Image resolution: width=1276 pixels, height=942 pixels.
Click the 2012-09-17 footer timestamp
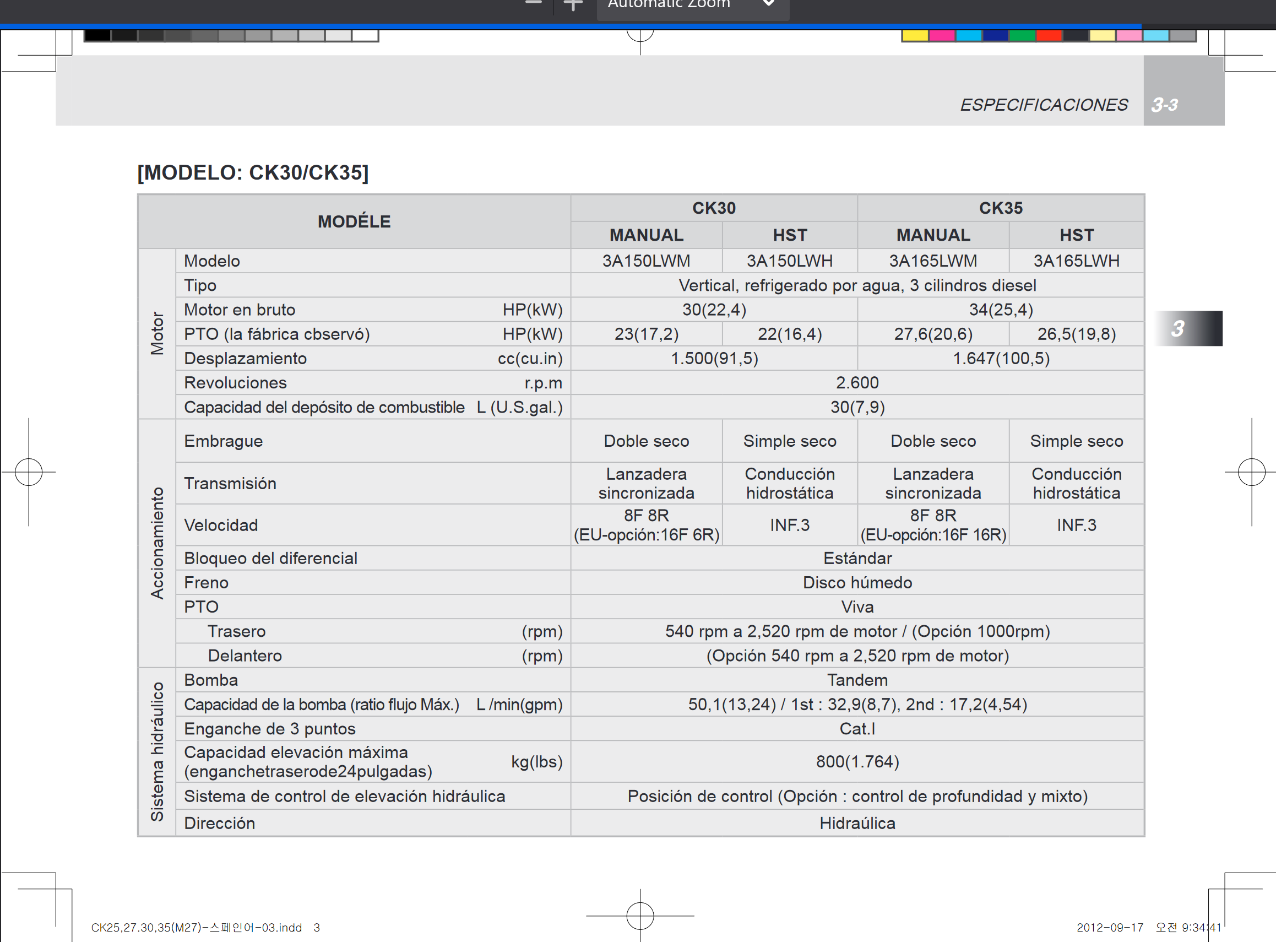click(x=1149, y=928)
